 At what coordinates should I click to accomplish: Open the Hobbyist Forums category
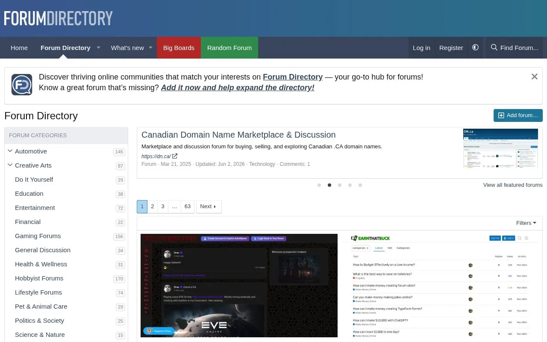(x=39, y=278)
